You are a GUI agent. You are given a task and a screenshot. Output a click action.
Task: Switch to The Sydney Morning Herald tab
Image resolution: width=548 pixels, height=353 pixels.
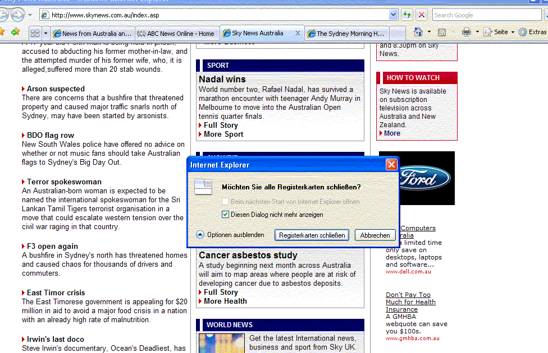[346, 34]
